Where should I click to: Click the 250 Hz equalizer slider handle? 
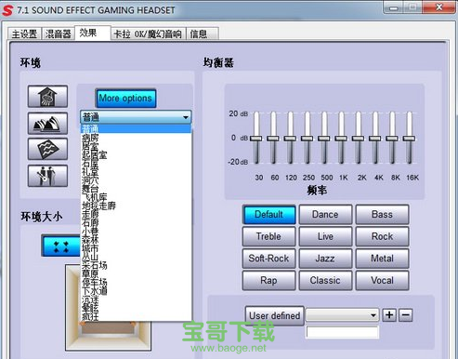click(x=308, y=139)
